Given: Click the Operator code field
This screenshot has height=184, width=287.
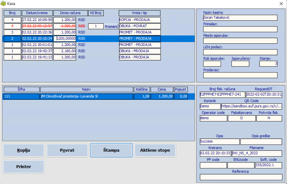Looking at the screenshot, I should (x=213, y=118).
